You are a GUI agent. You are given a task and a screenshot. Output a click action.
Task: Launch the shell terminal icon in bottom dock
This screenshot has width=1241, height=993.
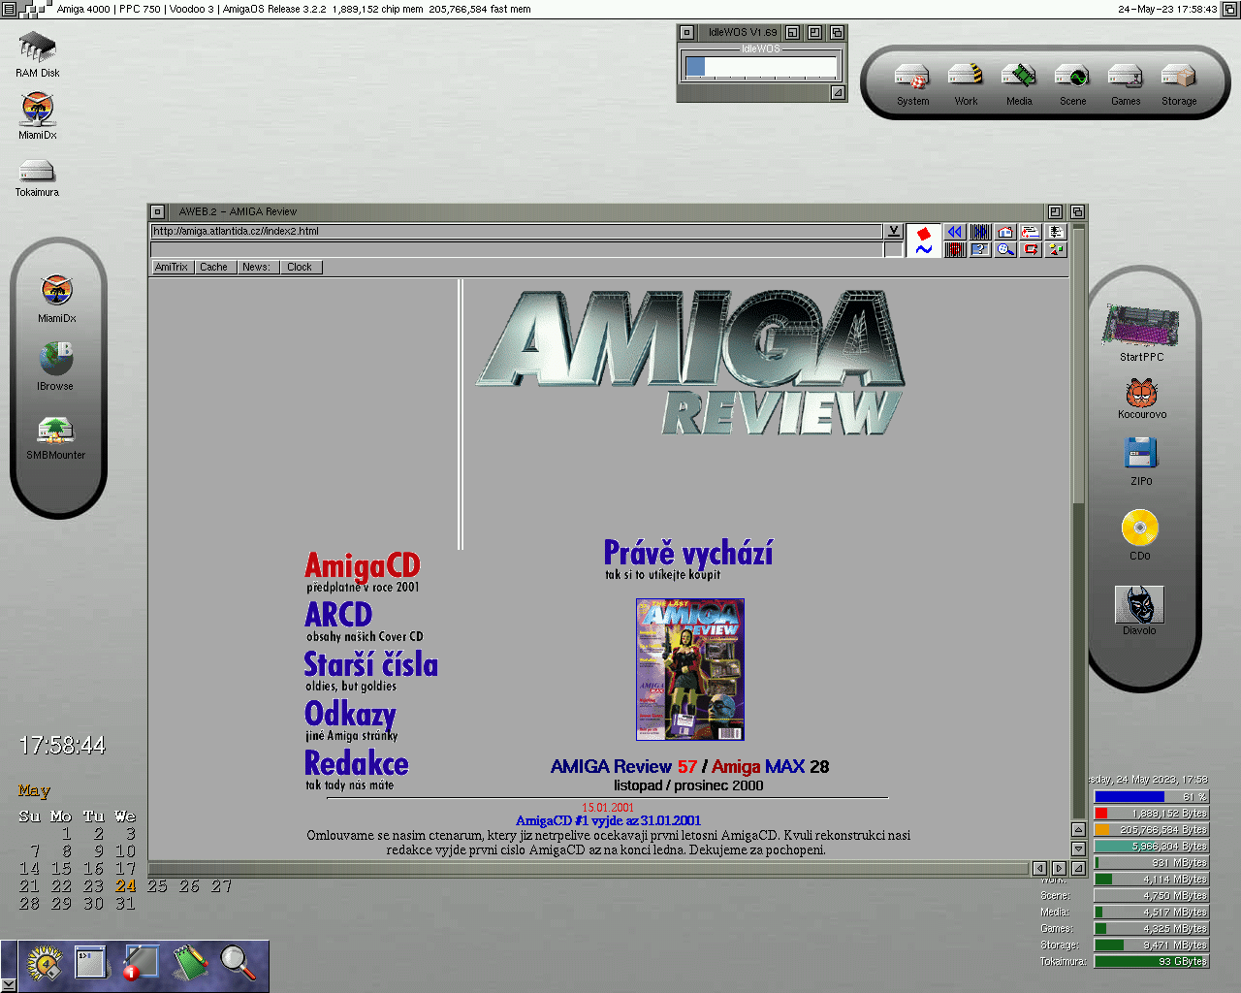pos(91,962)
